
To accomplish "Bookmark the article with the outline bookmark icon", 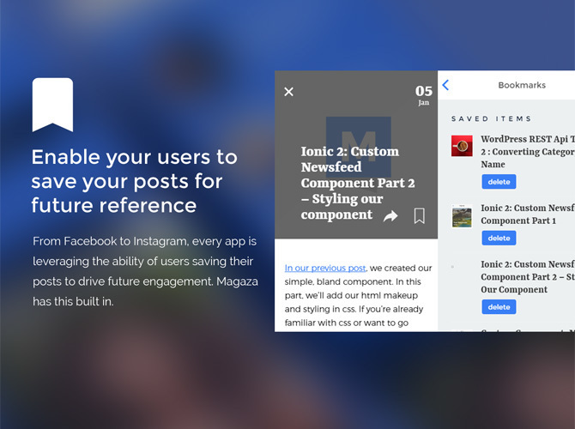I will pyautogui.click(x=419, y=215).
